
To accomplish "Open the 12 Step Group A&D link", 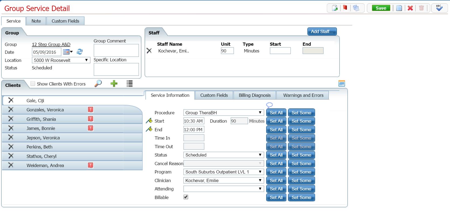I will 51,44.
